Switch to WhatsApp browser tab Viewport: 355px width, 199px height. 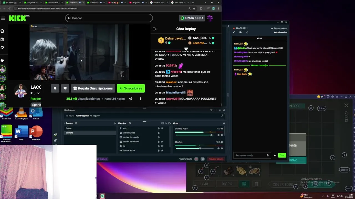(x=12, y=2)
